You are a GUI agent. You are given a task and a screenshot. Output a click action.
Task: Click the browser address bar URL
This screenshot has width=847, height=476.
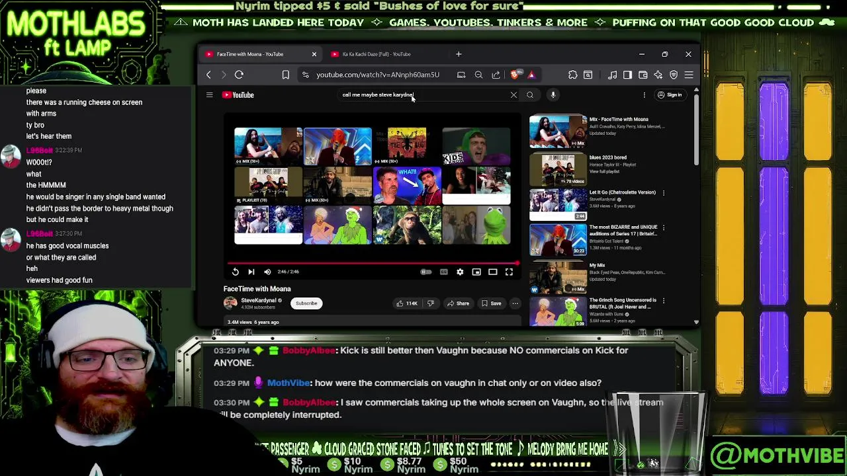[378, 75]
